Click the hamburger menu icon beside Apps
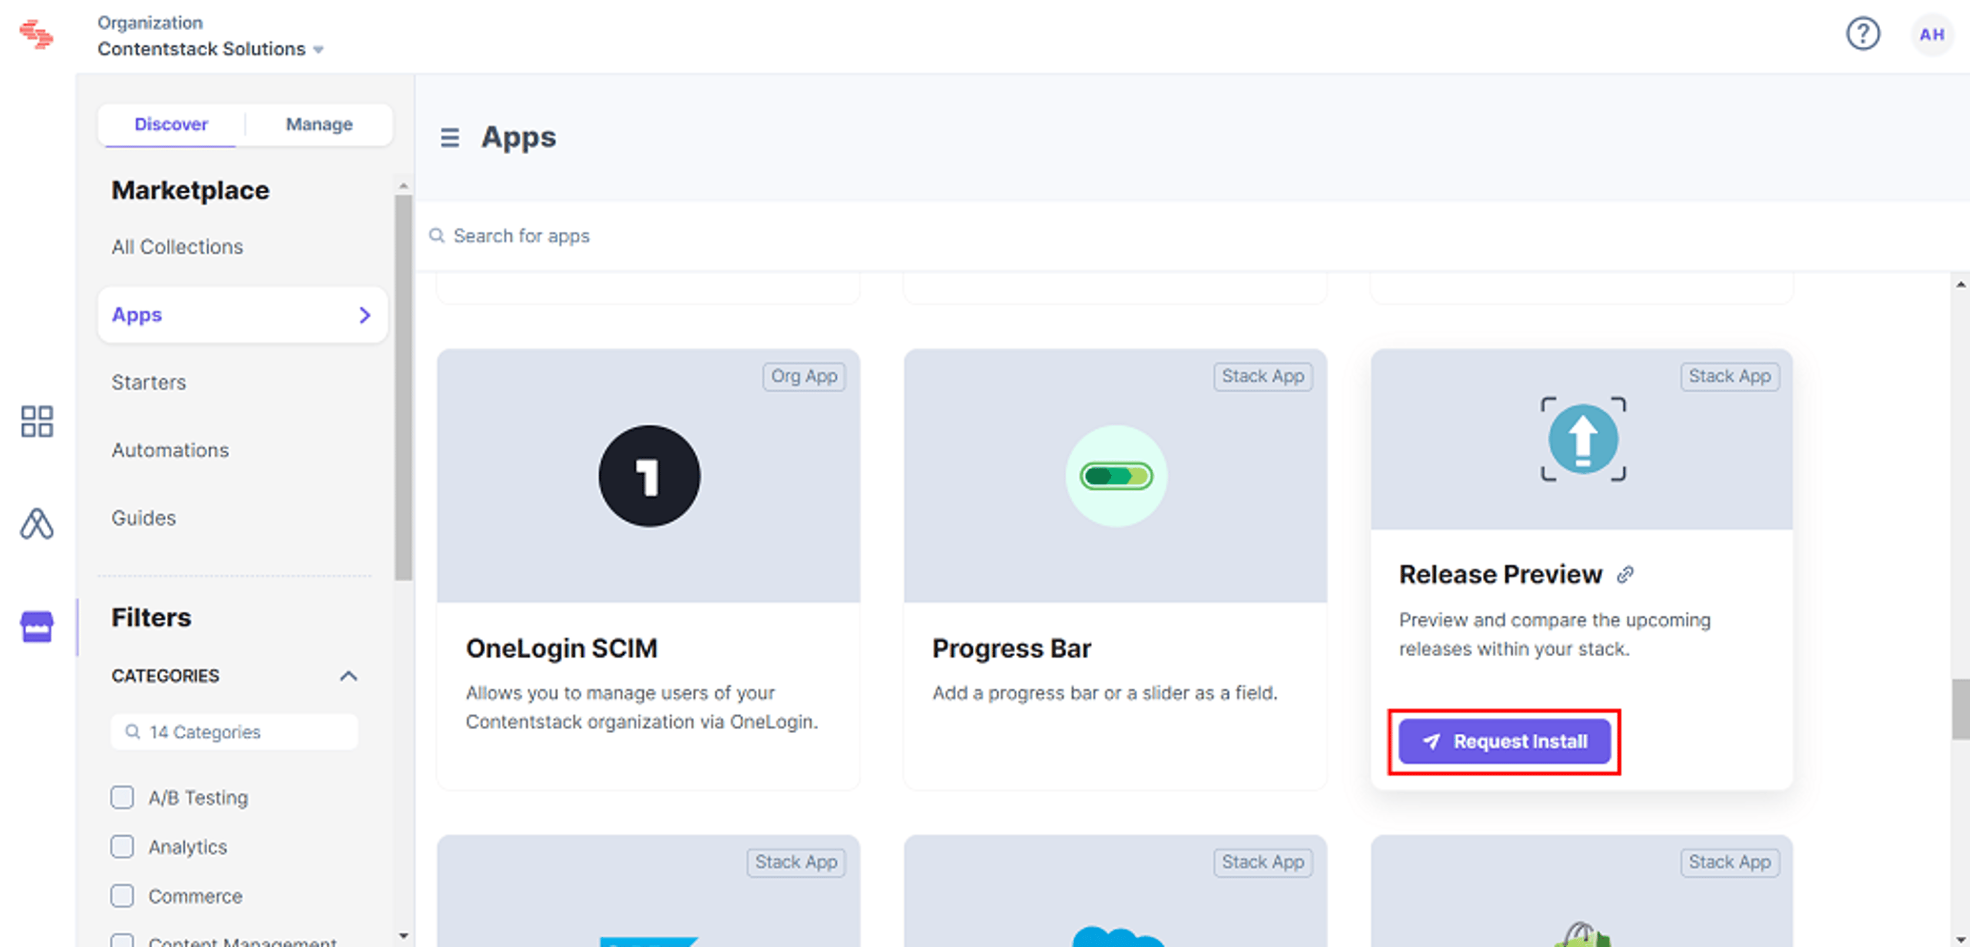Screen dimensions: 1970x947 click(x=450, y=137)
